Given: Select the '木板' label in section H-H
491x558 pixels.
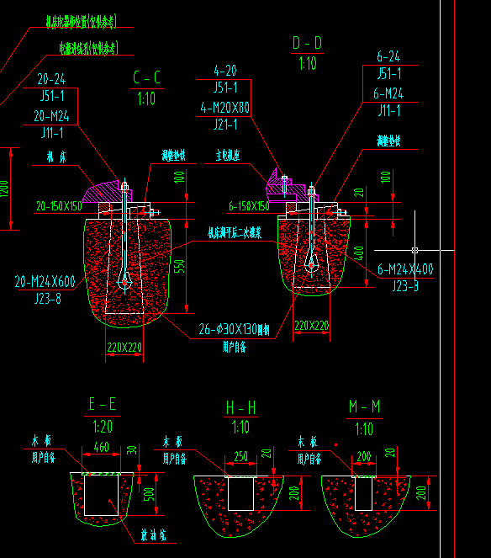Looking at the screenshot, I should [172, 442].
